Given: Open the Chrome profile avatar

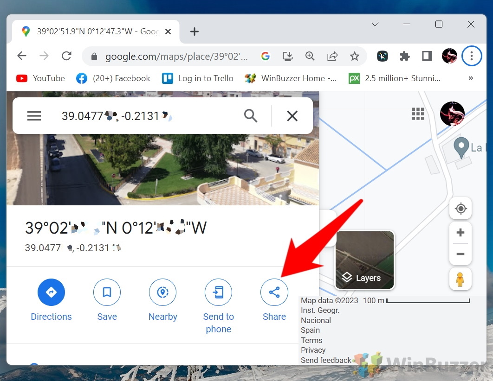Looking at the screenshot, I should pos(449,56).
